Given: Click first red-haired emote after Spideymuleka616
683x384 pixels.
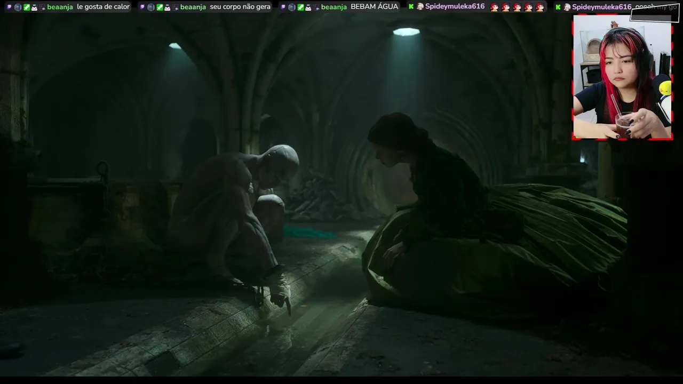Looking at the screenshot, I should tap(494, 7).
